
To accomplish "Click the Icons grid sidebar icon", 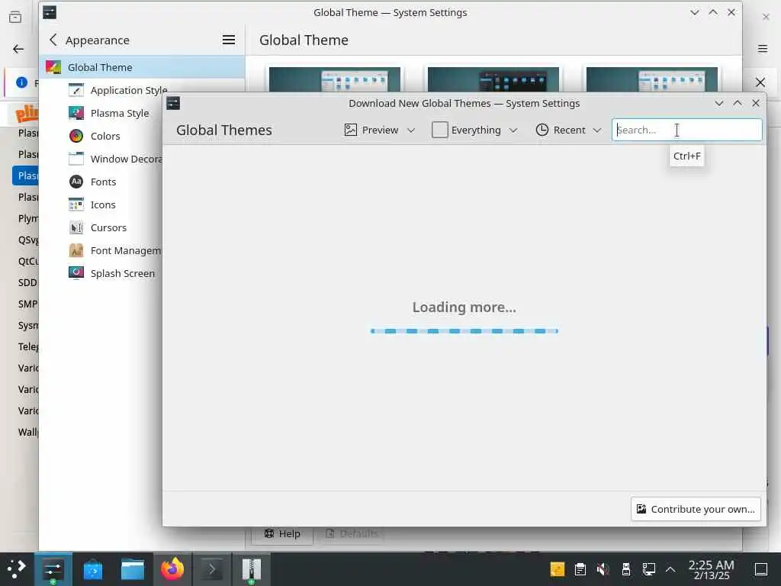I will tap(76, 204).
